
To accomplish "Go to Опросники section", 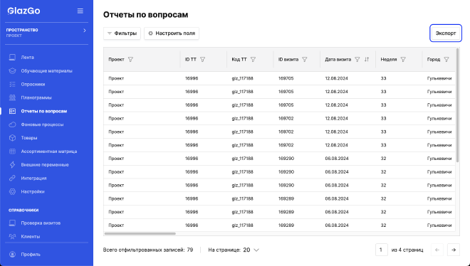I will 33,85.
